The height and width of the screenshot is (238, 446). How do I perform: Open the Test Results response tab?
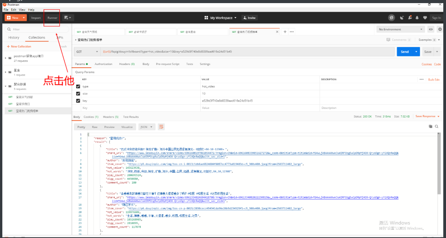tap(131, 117)
